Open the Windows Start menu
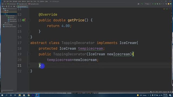The width and height of the screenshot is (173, 97). coord(2,95)
